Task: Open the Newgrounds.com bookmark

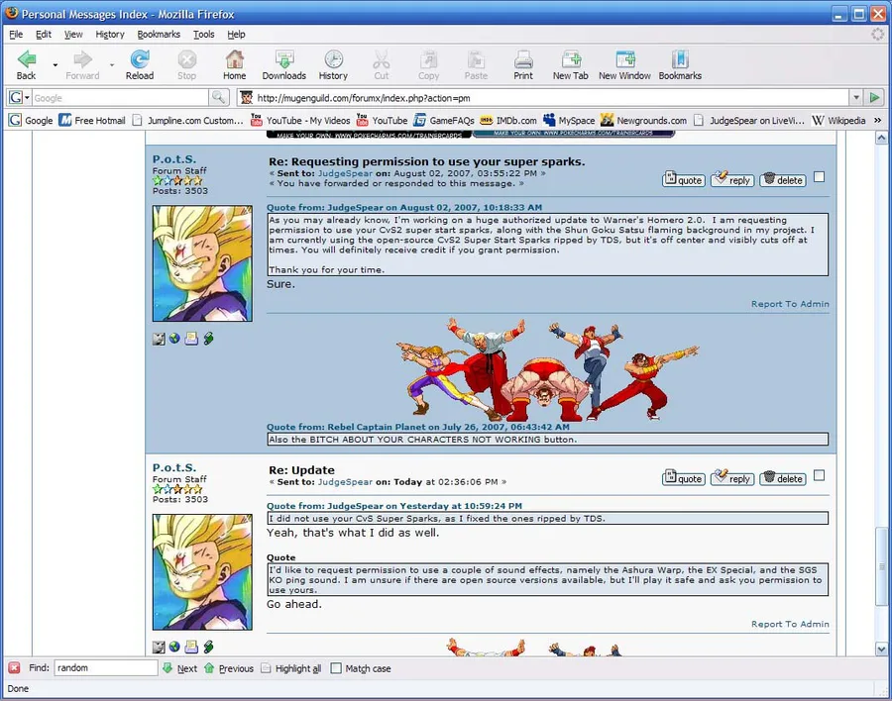Action: click(644, 121)
